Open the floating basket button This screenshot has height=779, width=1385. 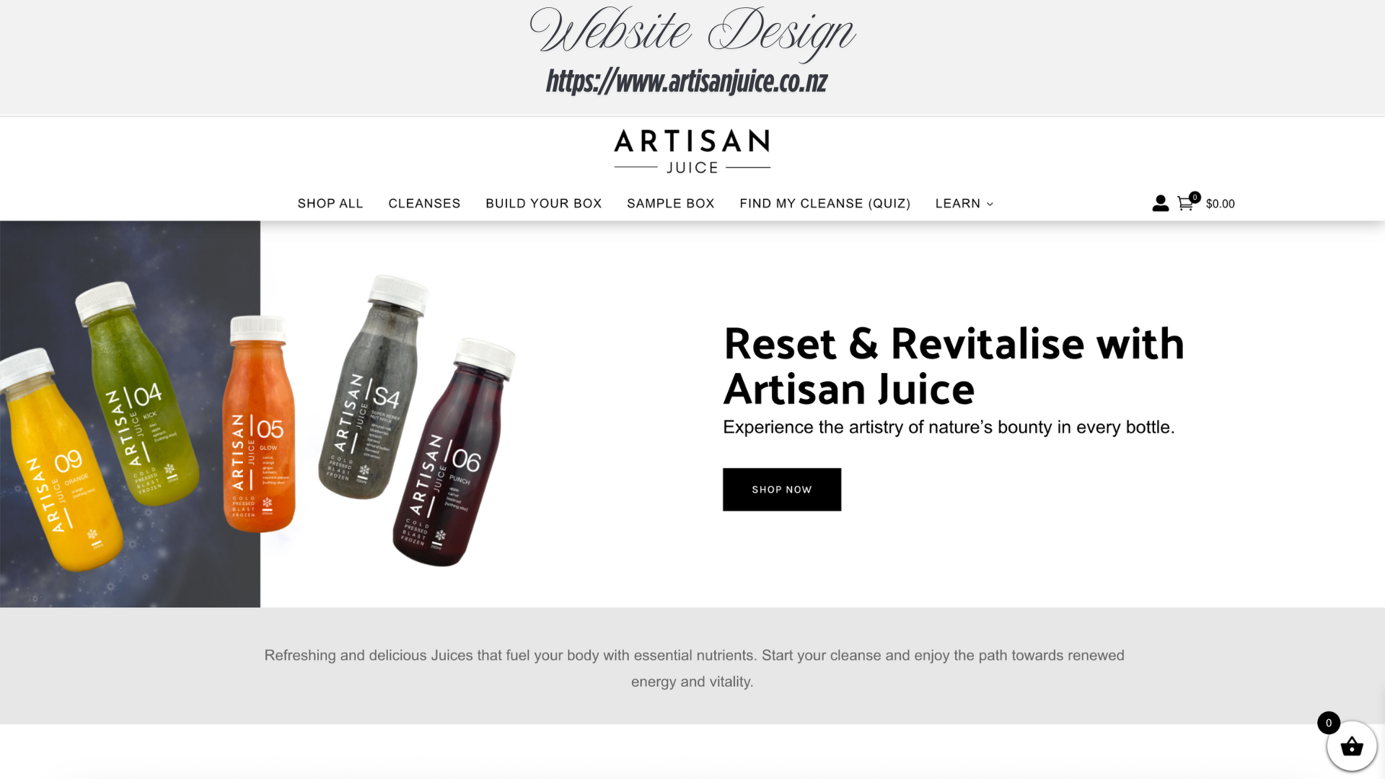click(x=1352, y=747)
